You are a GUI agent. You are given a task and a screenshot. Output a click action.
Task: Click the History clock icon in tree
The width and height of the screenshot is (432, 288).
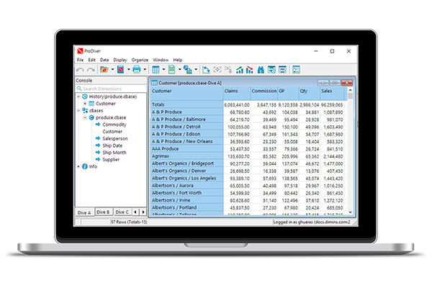tap(85, 96)
